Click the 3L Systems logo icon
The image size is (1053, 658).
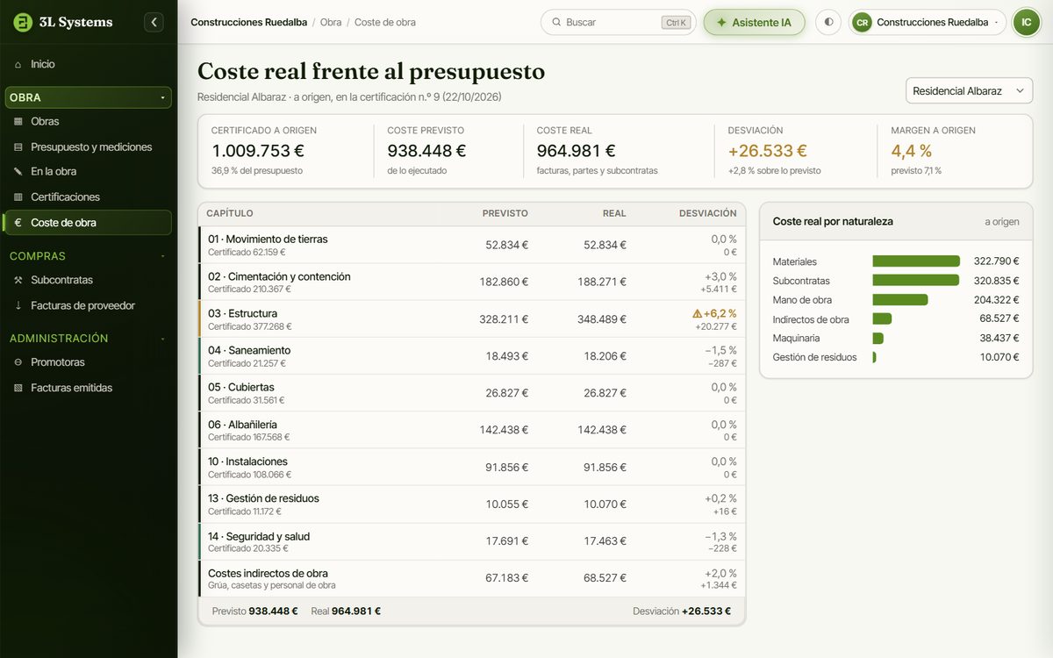(23, 22)
